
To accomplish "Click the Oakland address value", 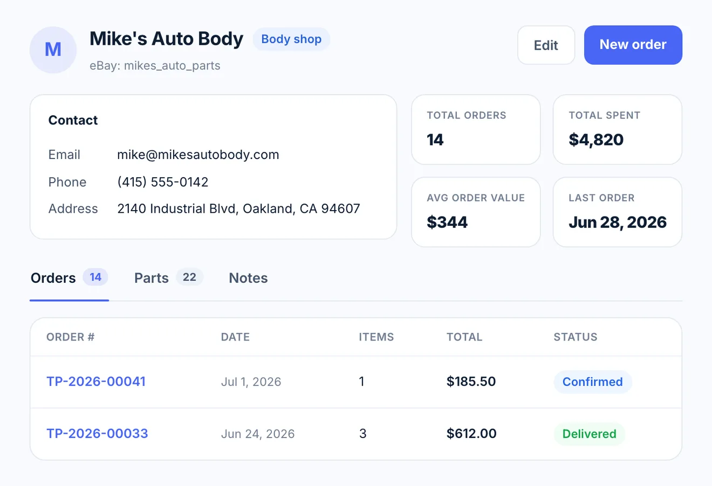I will 238,209.
